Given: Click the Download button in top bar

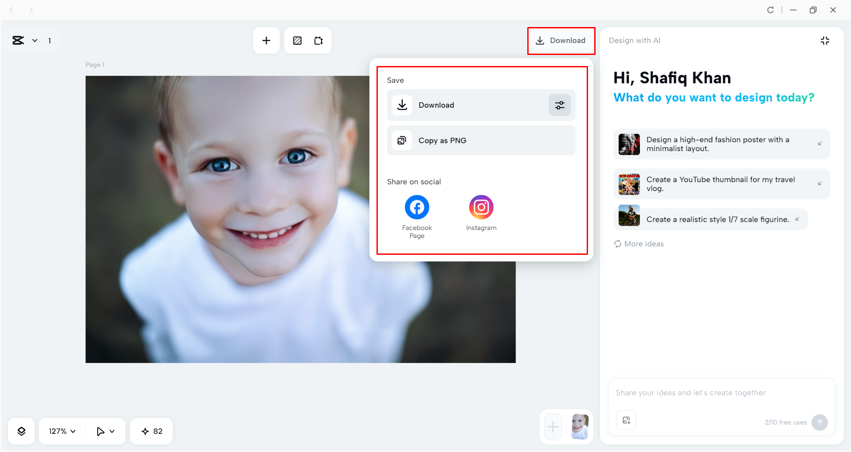Looking at the screenshot, I should pyautogui.click(x=561, y=41).
